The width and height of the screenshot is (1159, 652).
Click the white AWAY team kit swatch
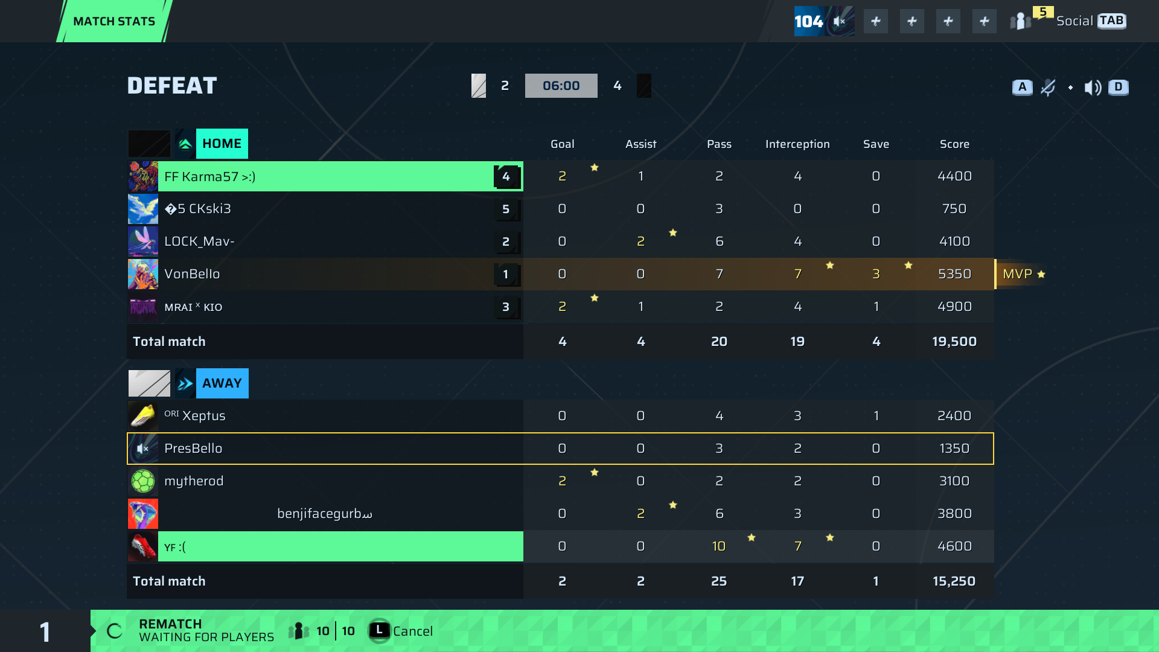point(149,383)
